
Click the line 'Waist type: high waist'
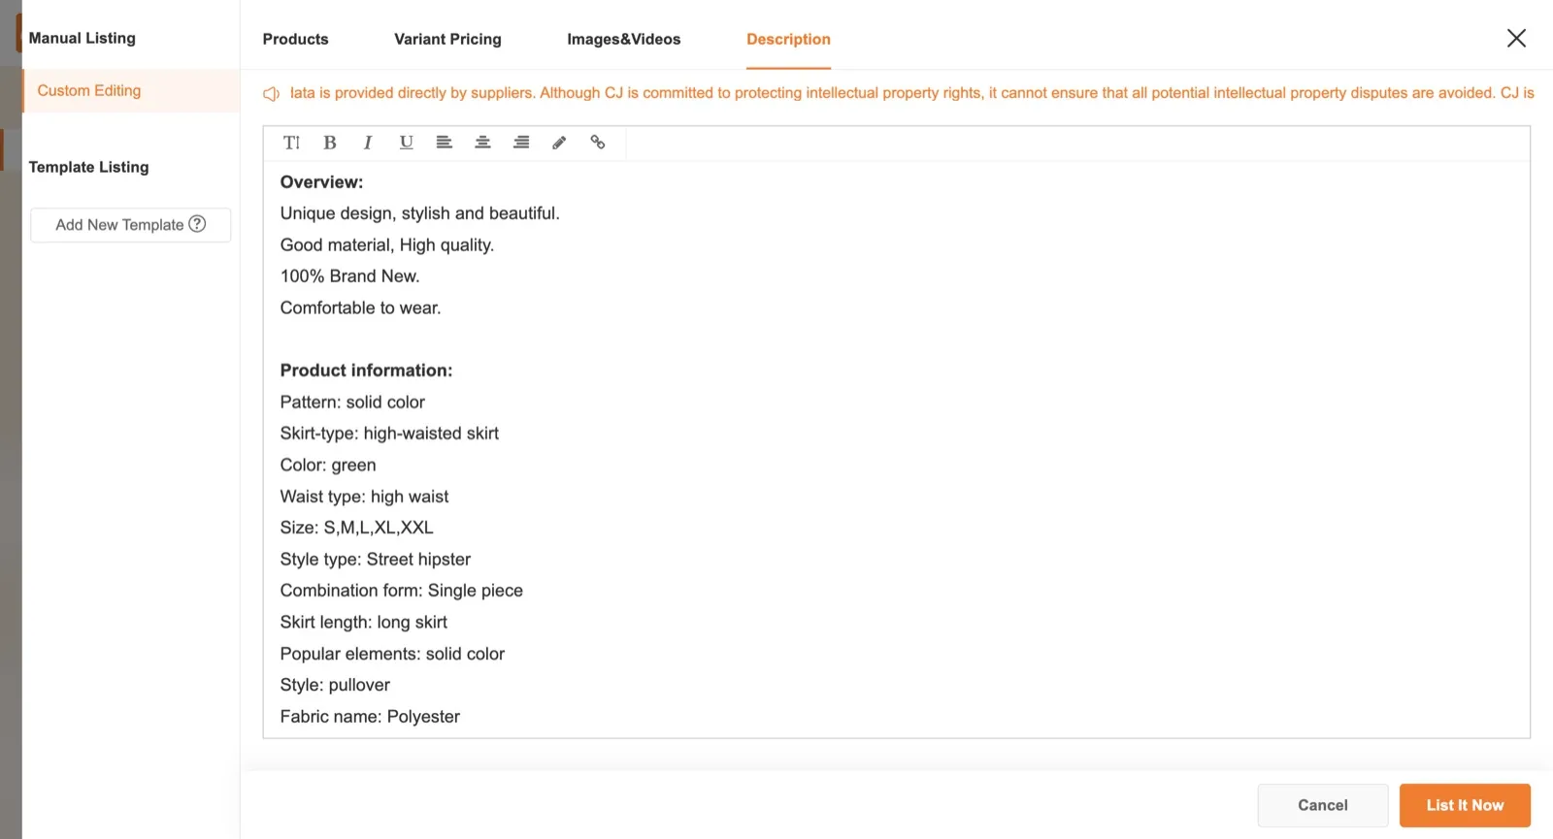click(364, 497)
